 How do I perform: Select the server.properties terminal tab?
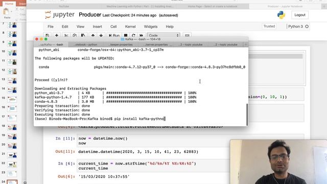tap(156, 44)
